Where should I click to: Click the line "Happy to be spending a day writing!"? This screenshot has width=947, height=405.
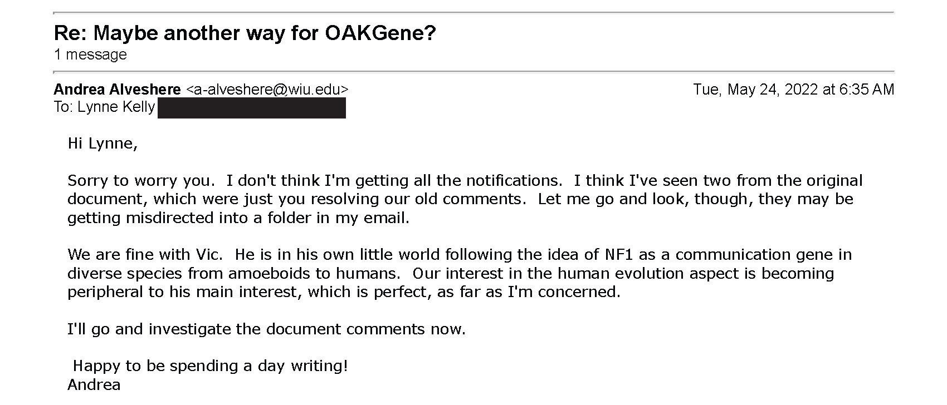pyautogui.click(x=211, y=366)
